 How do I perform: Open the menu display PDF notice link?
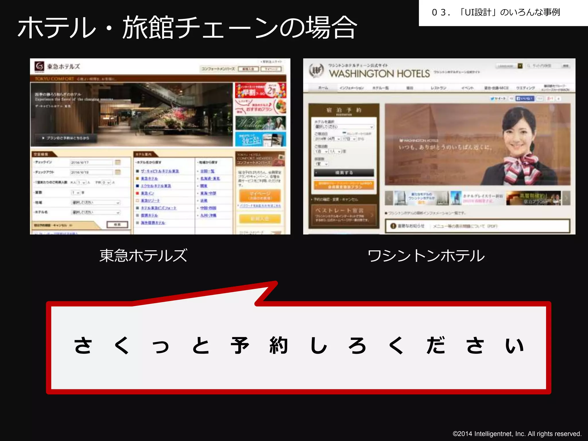tap(465, 226)
